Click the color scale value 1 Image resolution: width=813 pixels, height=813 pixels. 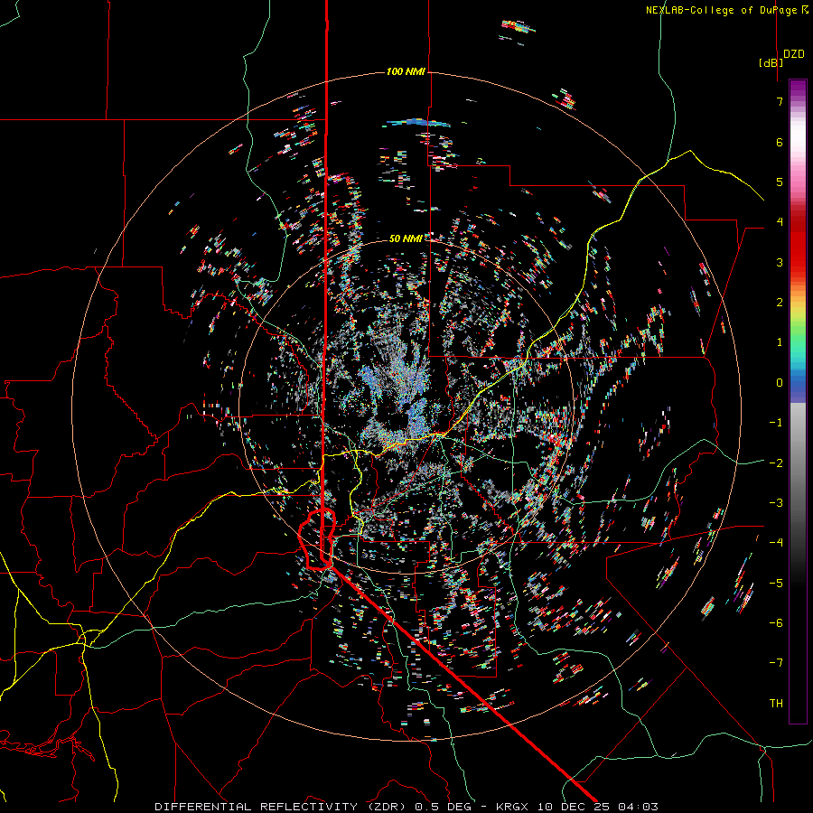(780, 342)
